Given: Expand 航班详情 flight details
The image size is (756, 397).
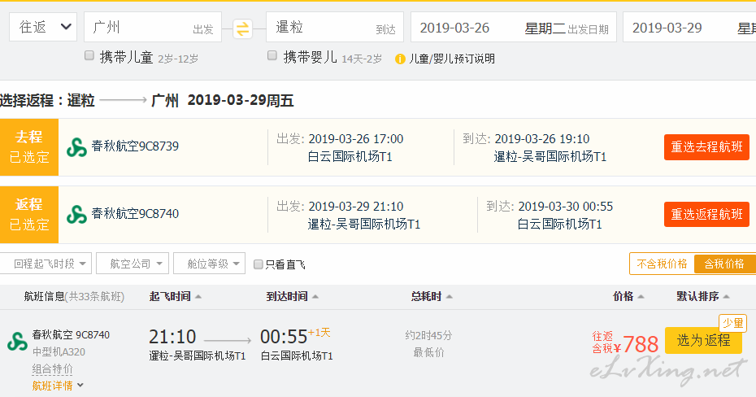Looking at the screenshot, I should pos(58,386).
